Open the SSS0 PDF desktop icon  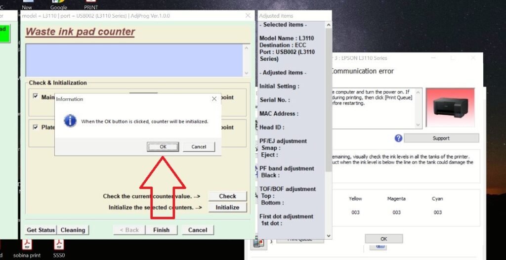click(59, 249)
